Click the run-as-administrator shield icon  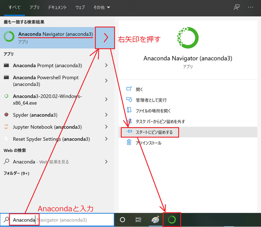pyautogui.click(x=129, y=100)
